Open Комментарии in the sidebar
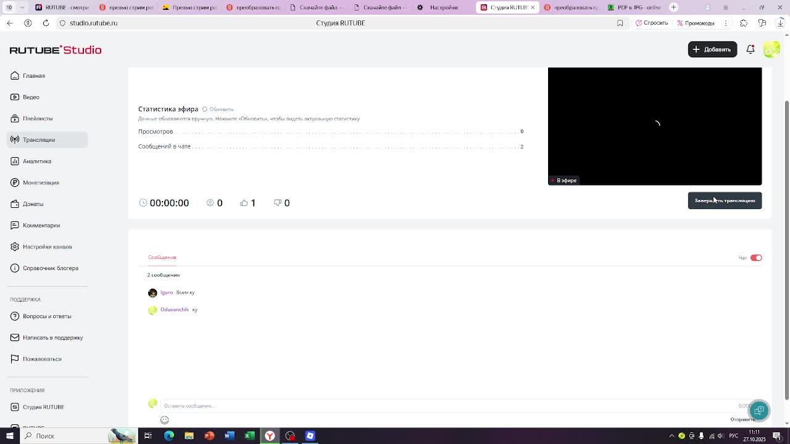The height and width of the screenshot is (444, 790). 41,225
